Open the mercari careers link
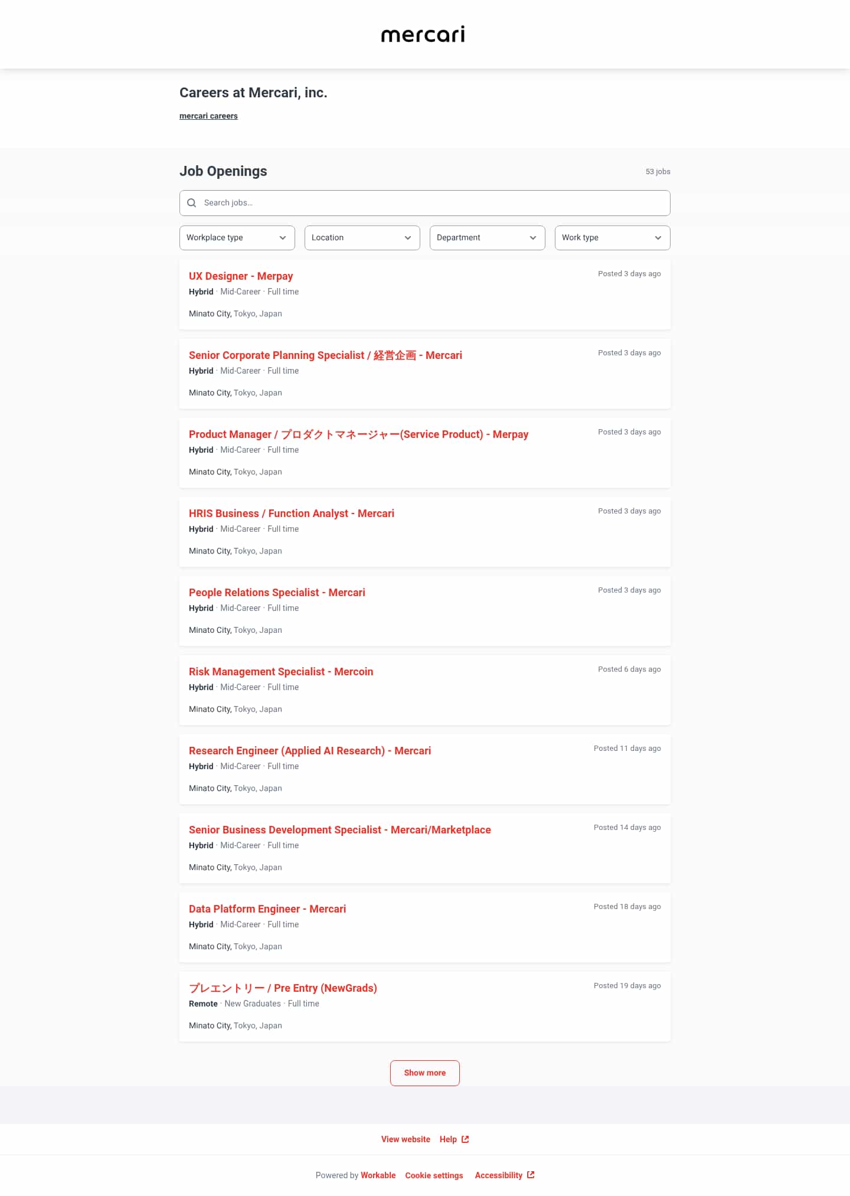850x1196 pixels. 208,116
